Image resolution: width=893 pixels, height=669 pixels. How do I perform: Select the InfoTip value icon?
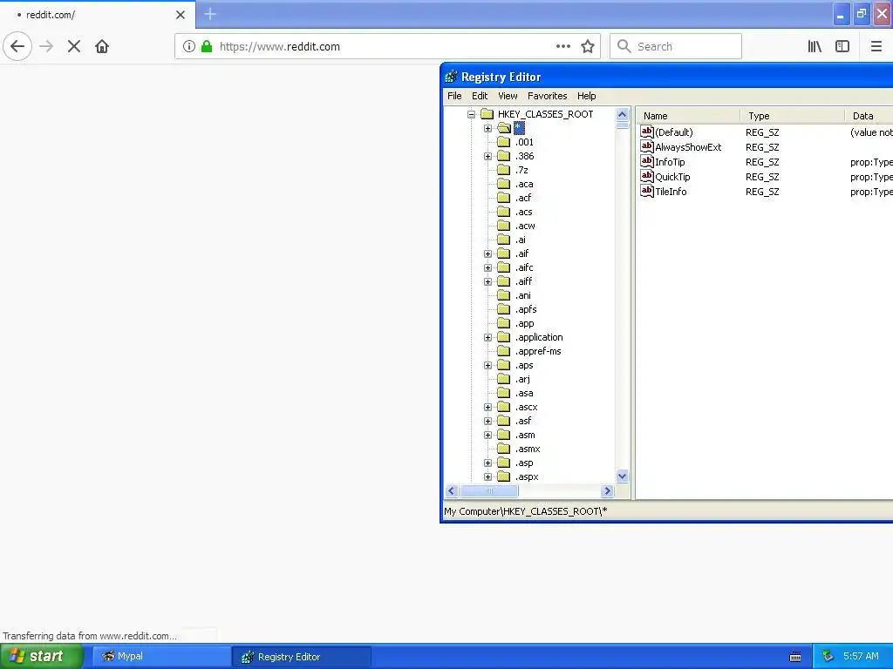[x=647, y=161]
